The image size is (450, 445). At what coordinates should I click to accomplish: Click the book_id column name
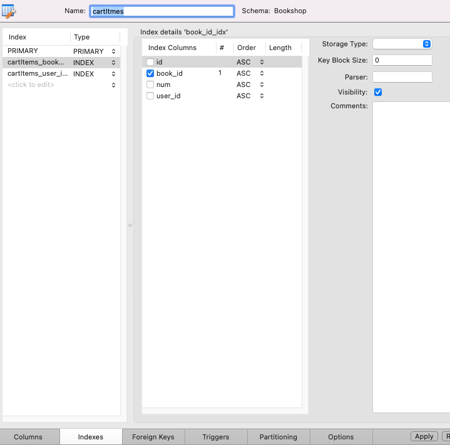pos(170,73)
